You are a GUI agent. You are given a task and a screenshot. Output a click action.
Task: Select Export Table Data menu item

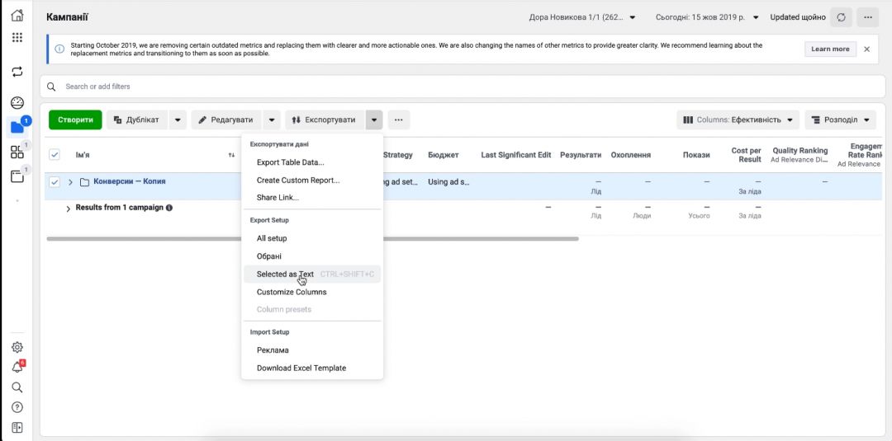click(x=290, y=162)
